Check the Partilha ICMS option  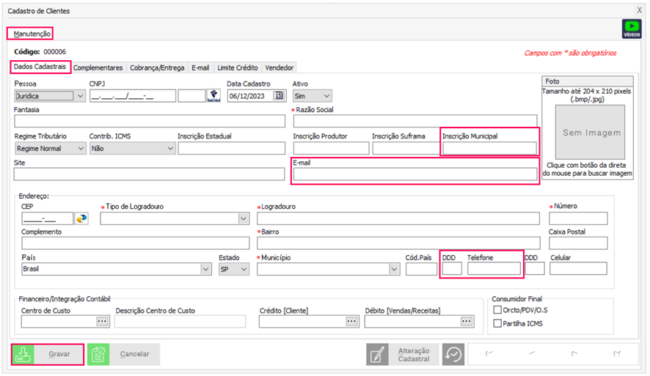coord(498,323)
